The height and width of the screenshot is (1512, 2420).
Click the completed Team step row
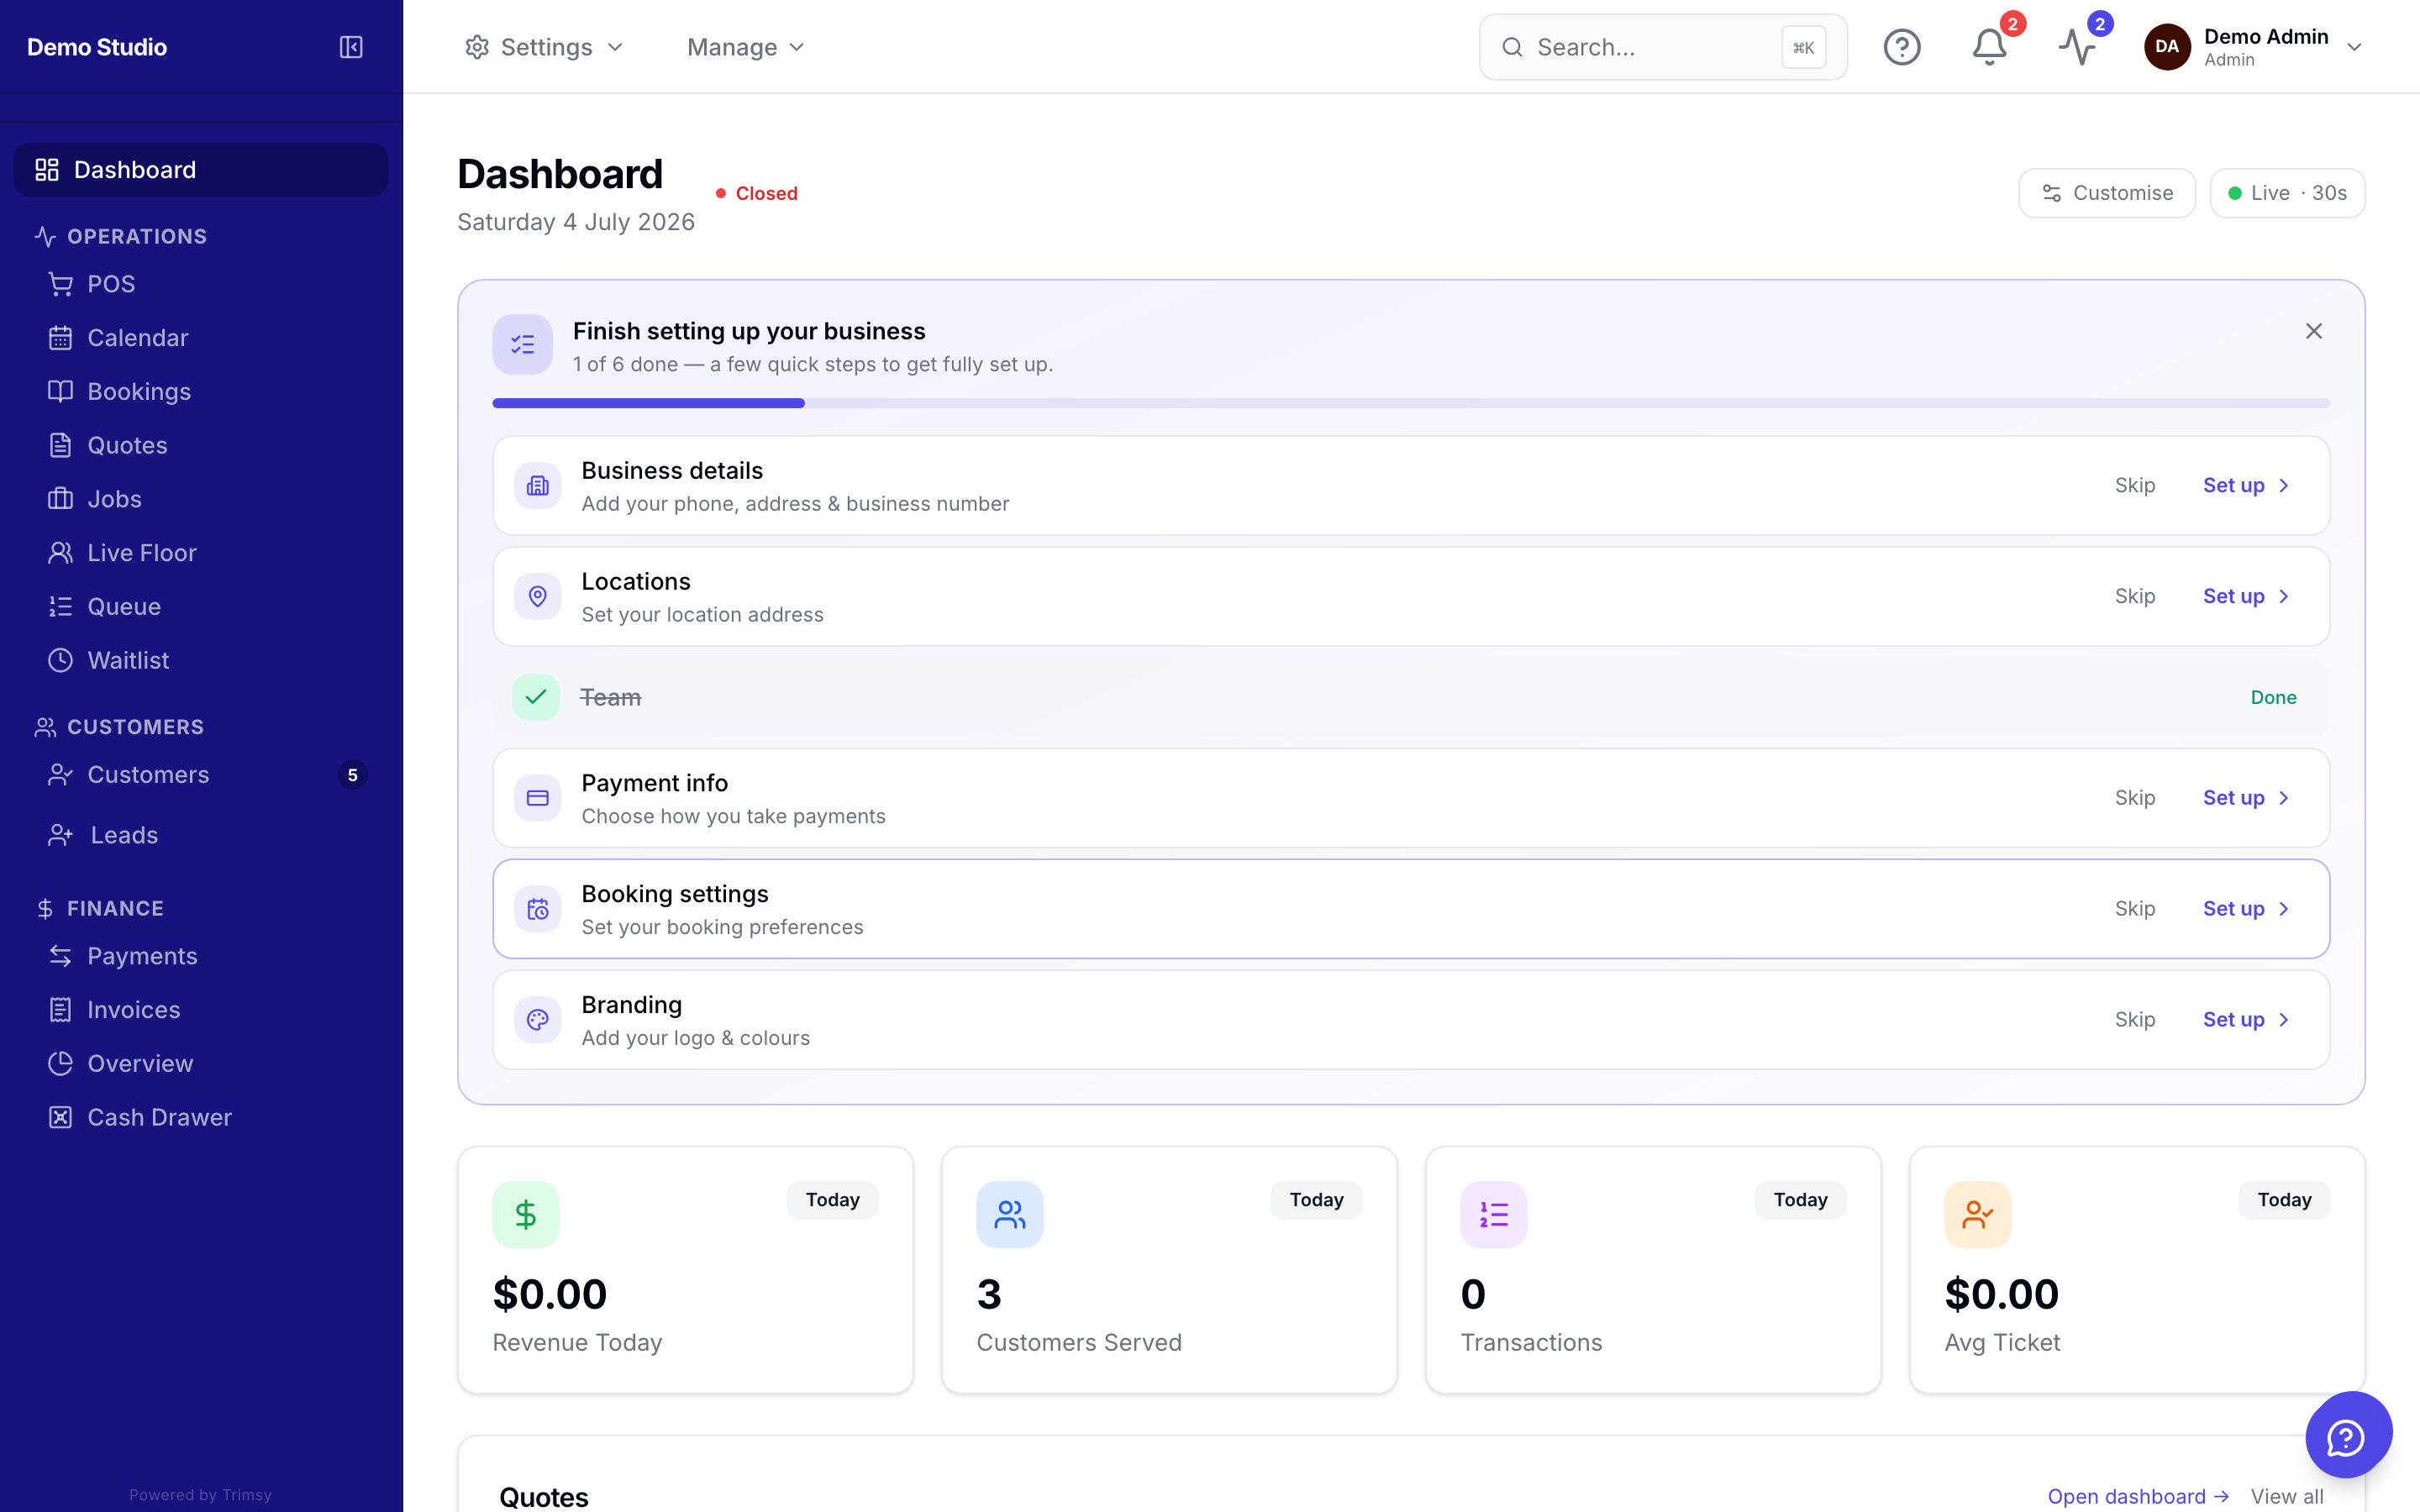[1411, 697]
